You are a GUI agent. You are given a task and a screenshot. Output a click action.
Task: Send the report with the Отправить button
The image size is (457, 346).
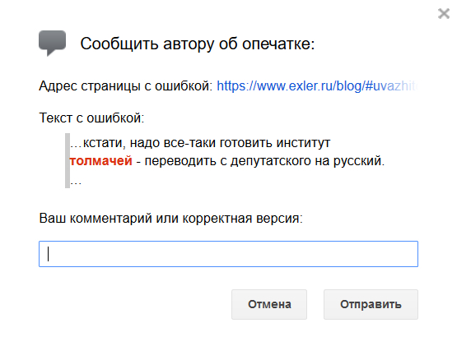point(371,304)
